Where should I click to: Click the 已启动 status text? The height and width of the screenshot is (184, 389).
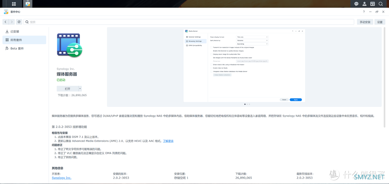61,80
